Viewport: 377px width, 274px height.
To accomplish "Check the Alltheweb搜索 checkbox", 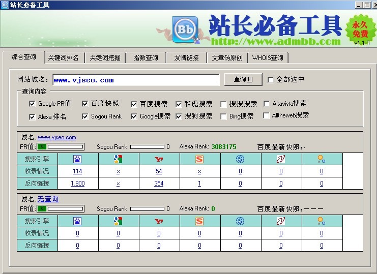I will pos(266,115).
